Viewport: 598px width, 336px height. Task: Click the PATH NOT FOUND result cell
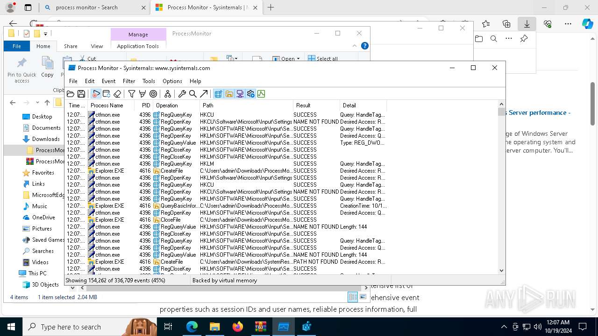pos(316,262)
